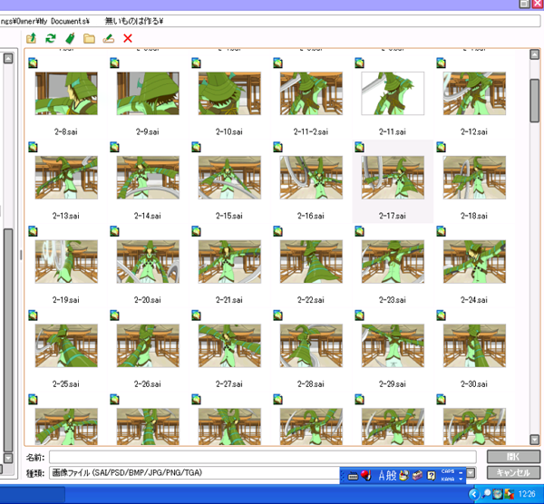The image size is (544, 504).
Task: Delete file with red X icon
Action: (128, 38)
